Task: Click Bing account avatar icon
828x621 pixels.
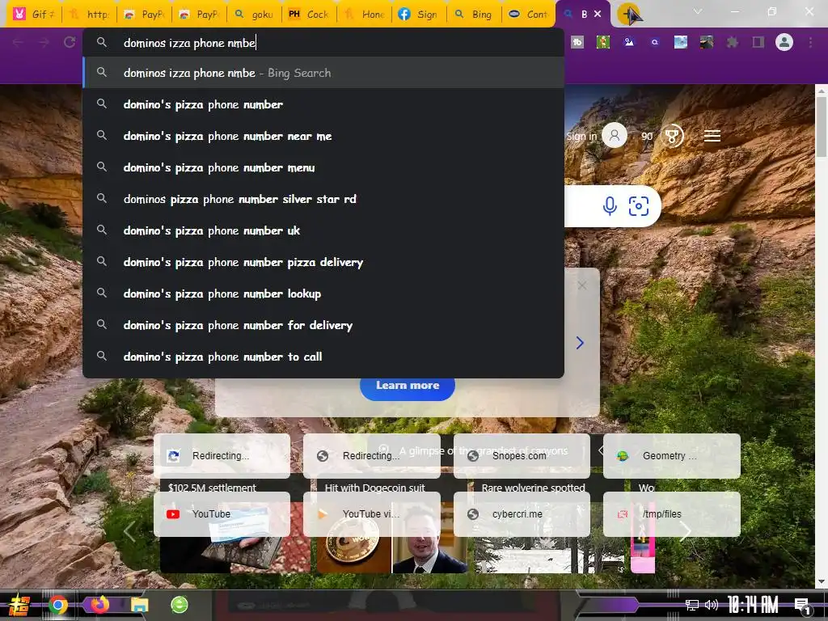Action: pyautogui.click(x=615, y=136)
